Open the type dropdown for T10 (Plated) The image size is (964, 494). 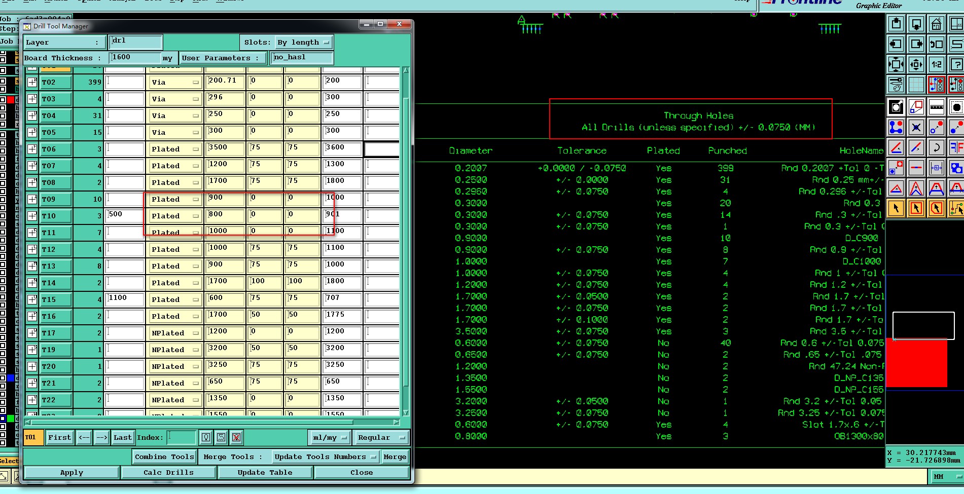point(175,216)
